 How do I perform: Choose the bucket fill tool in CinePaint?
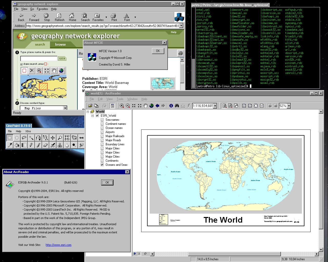click(17, 145)
